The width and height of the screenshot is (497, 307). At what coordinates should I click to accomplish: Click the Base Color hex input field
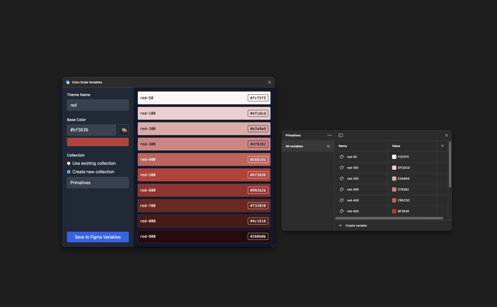coord(91,130)
